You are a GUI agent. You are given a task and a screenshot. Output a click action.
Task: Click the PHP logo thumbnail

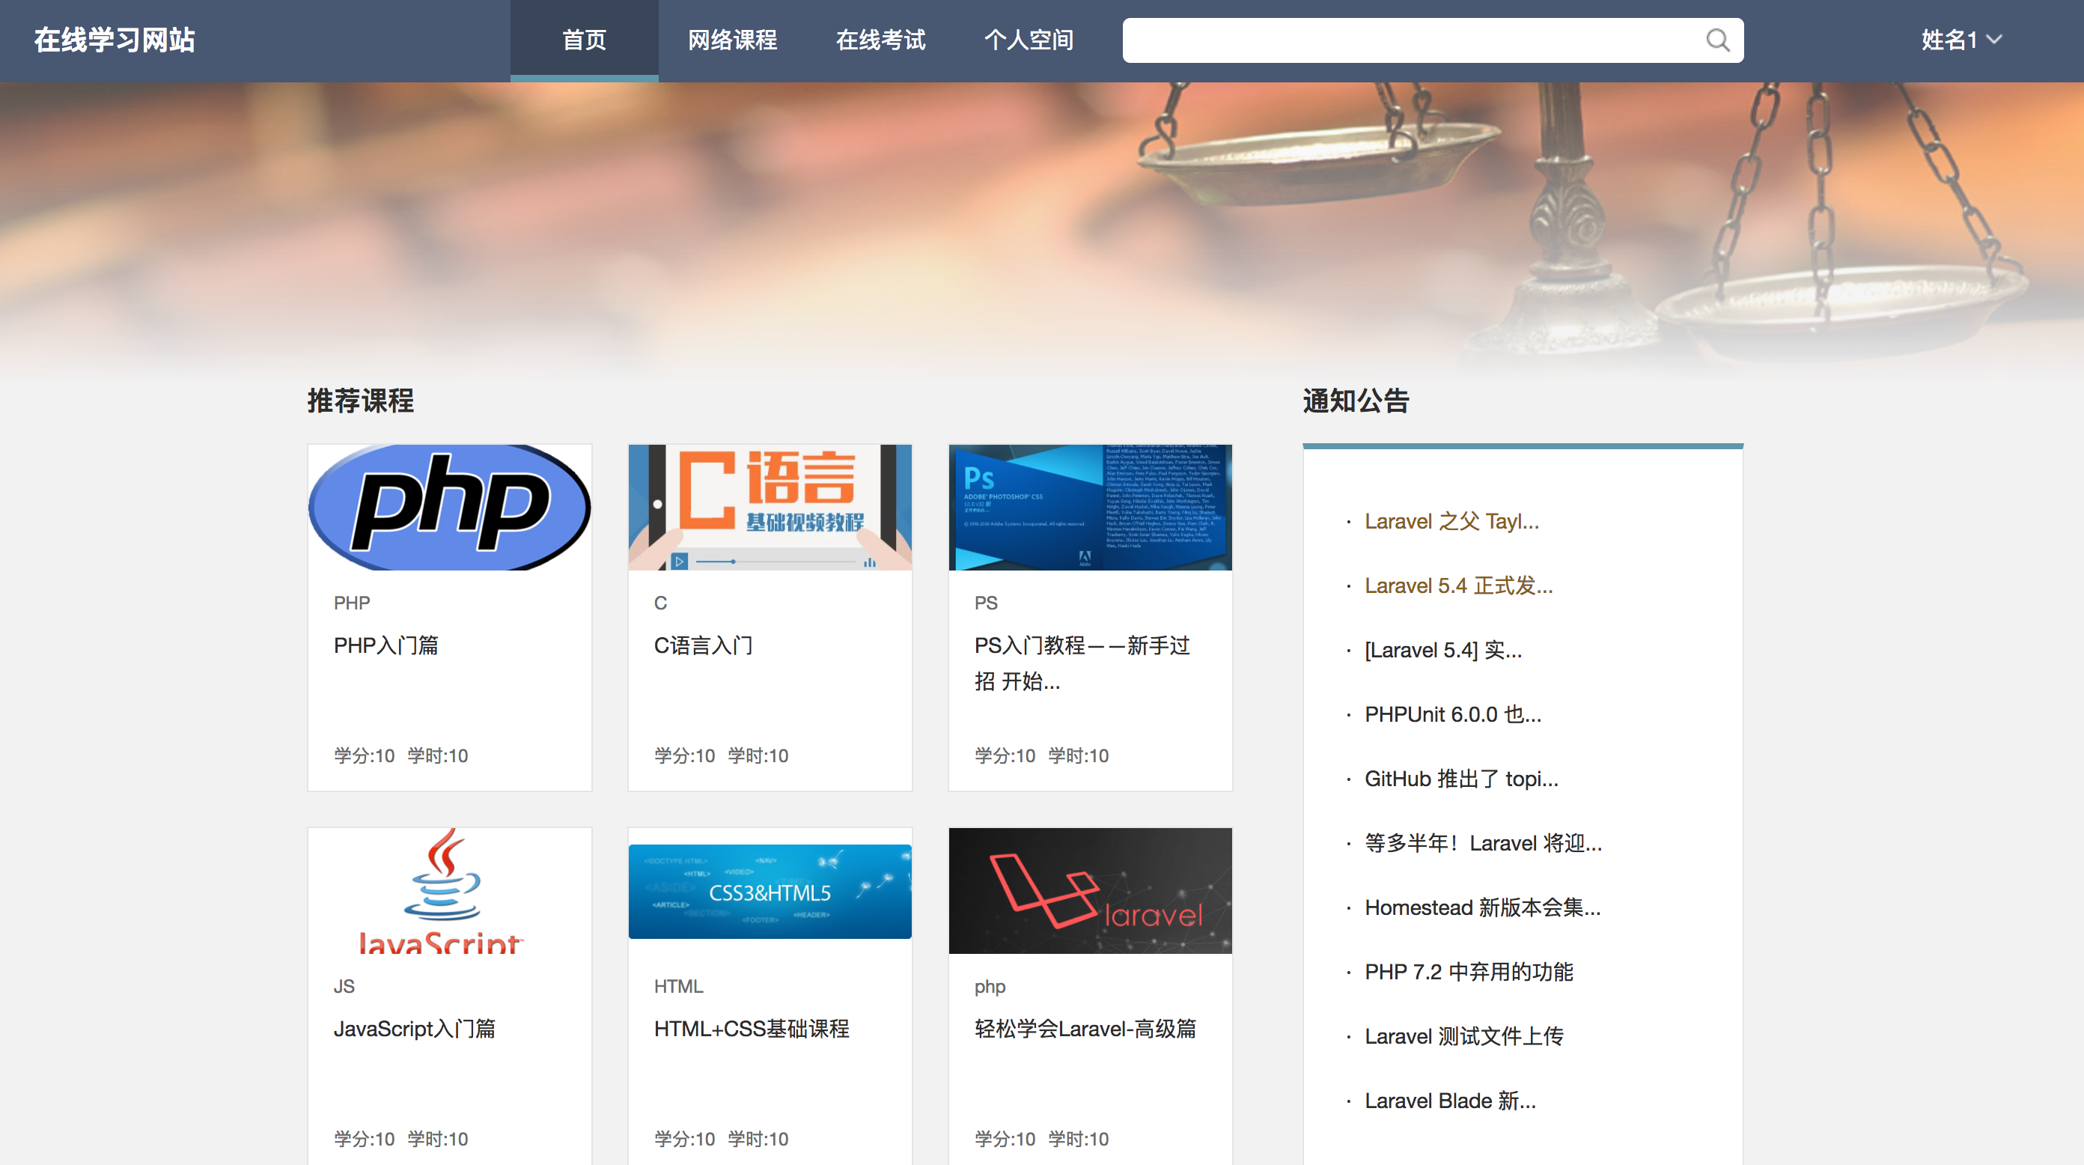pos(449,506)
